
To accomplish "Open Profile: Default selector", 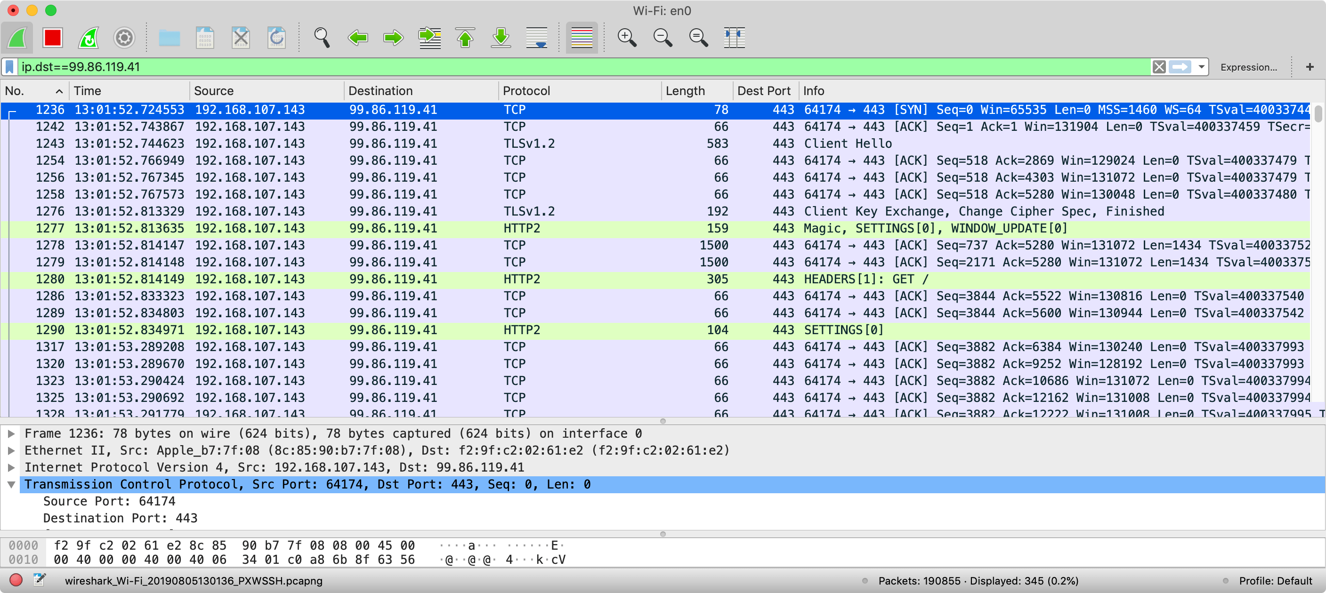I will (x=1275, y=581).
